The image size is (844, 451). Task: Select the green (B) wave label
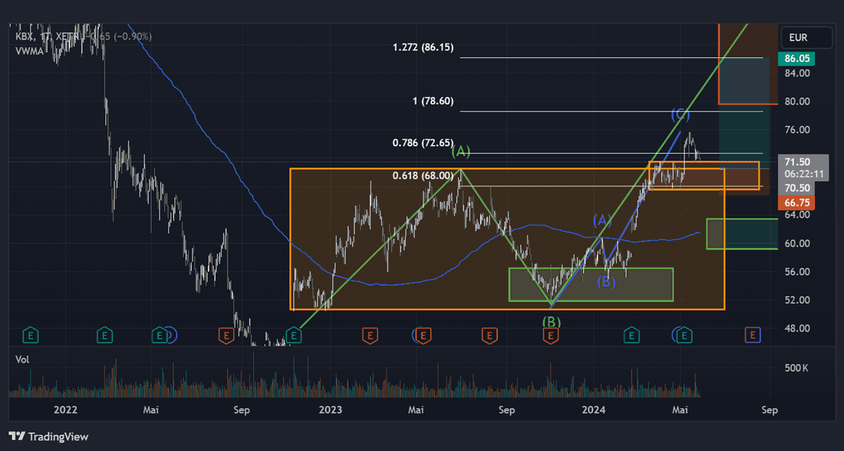click(x=551, y=322)
